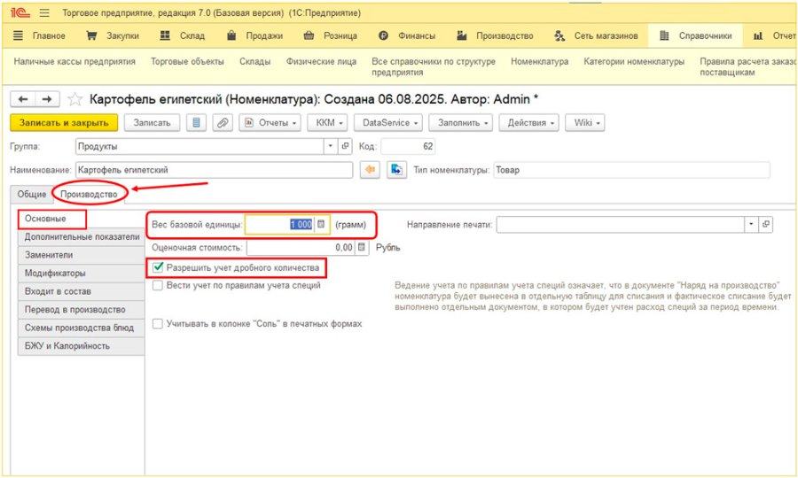Click the Наименование input field
The image size is (798, 478).
tap(214, 170)
